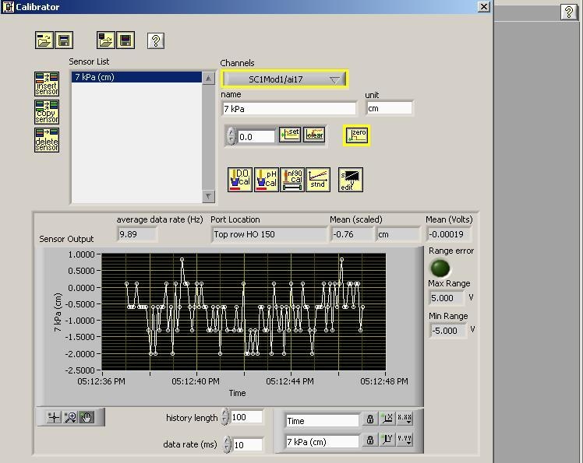Click the yellow-highlighted zero icon
This screenshot has width=583, height=463.
(356, 135)
